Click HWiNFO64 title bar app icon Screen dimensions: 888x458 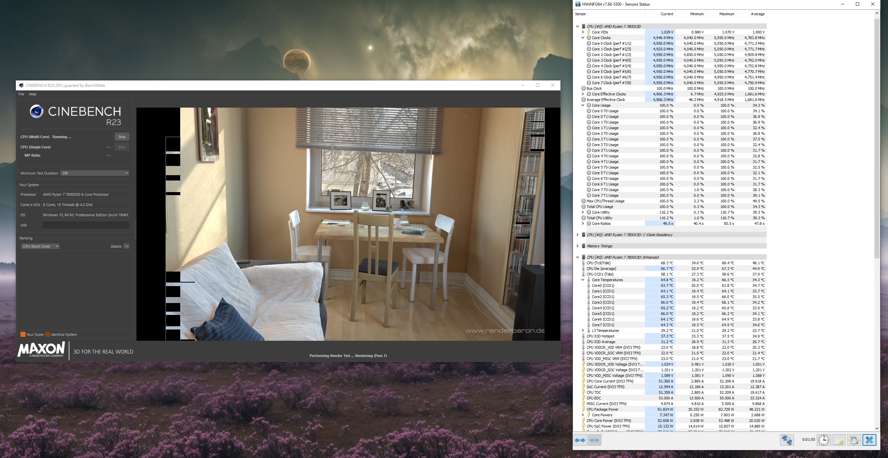(578, 4)
